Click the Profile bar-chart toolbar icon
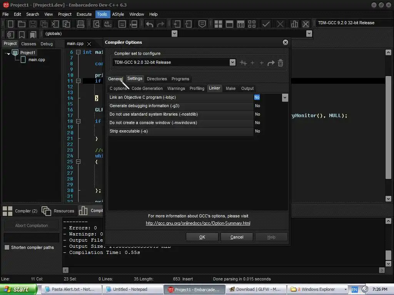Image resolution: width=394 pixels, height=295 pixels. (x=294, y=24)
